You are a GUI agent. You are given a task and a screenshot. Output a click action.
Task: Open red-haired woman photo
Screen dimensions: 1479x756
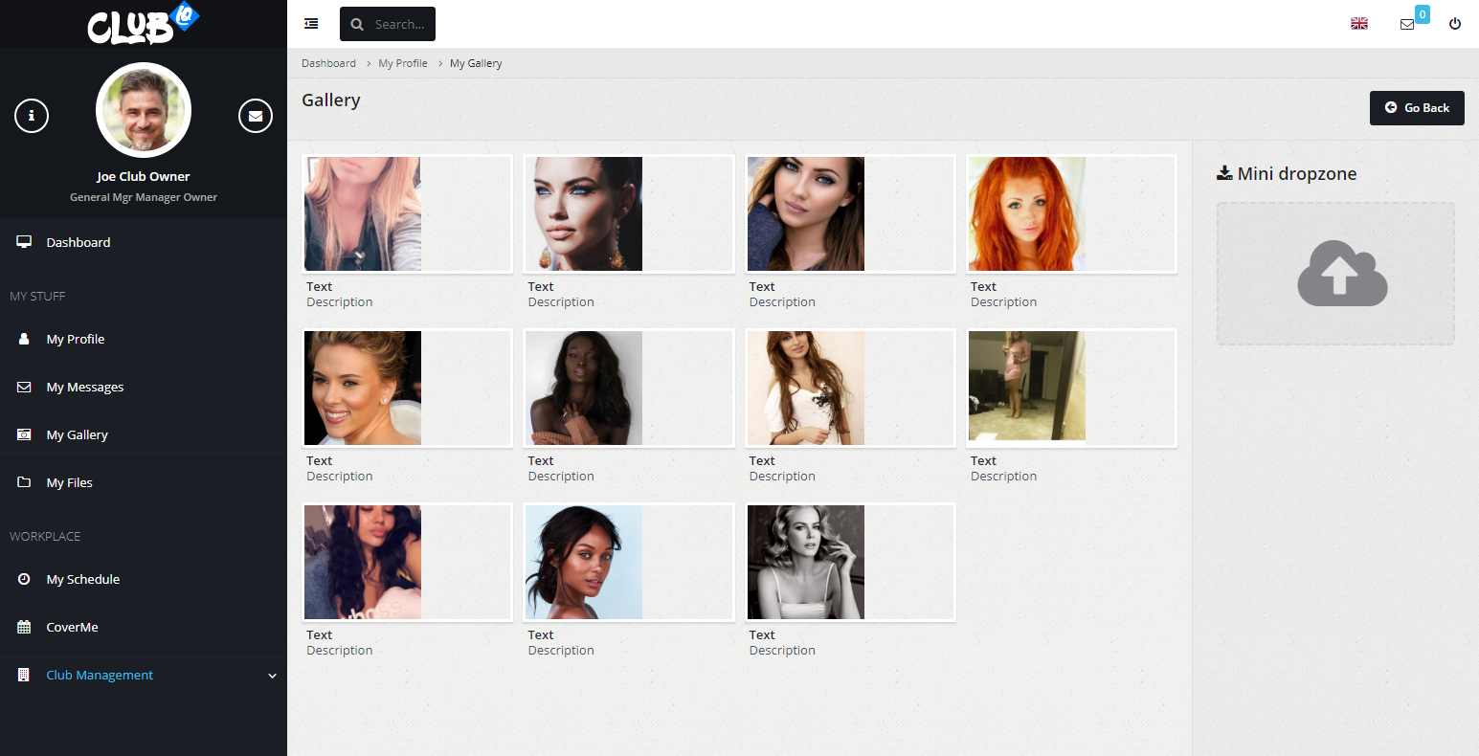click(x=1027, y=214)
